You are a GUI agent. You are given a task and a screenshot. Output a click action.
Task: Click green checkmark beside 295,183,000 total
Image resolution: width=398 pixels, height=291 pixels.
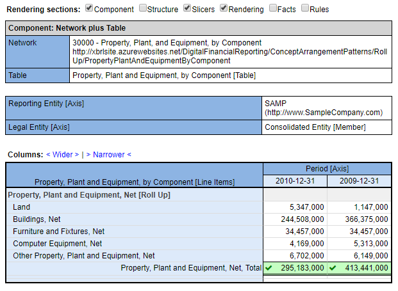coord(269,268)
